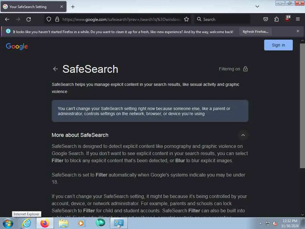Click the SafeSearch page title
The image size is (305, 229).
(90, 69)
